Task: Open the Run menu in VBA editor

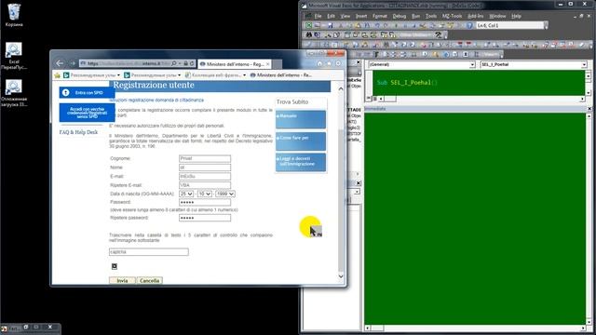Action: pyautogui.click(x=416, y=17)
